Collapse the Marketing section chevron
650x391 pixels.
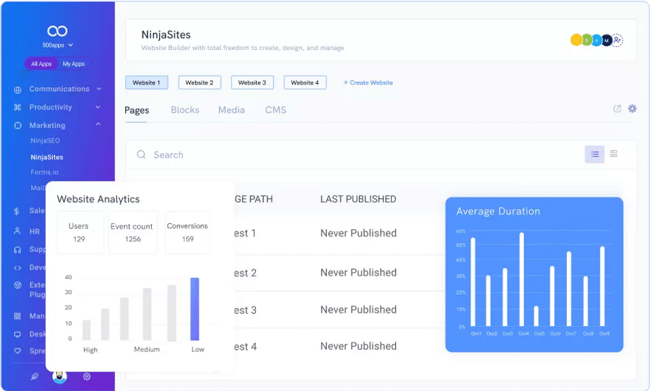pos(98,124)
